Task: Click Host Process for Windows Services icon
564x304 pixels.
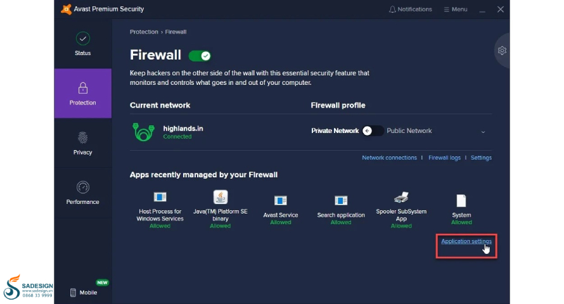Action: point(160,197)
